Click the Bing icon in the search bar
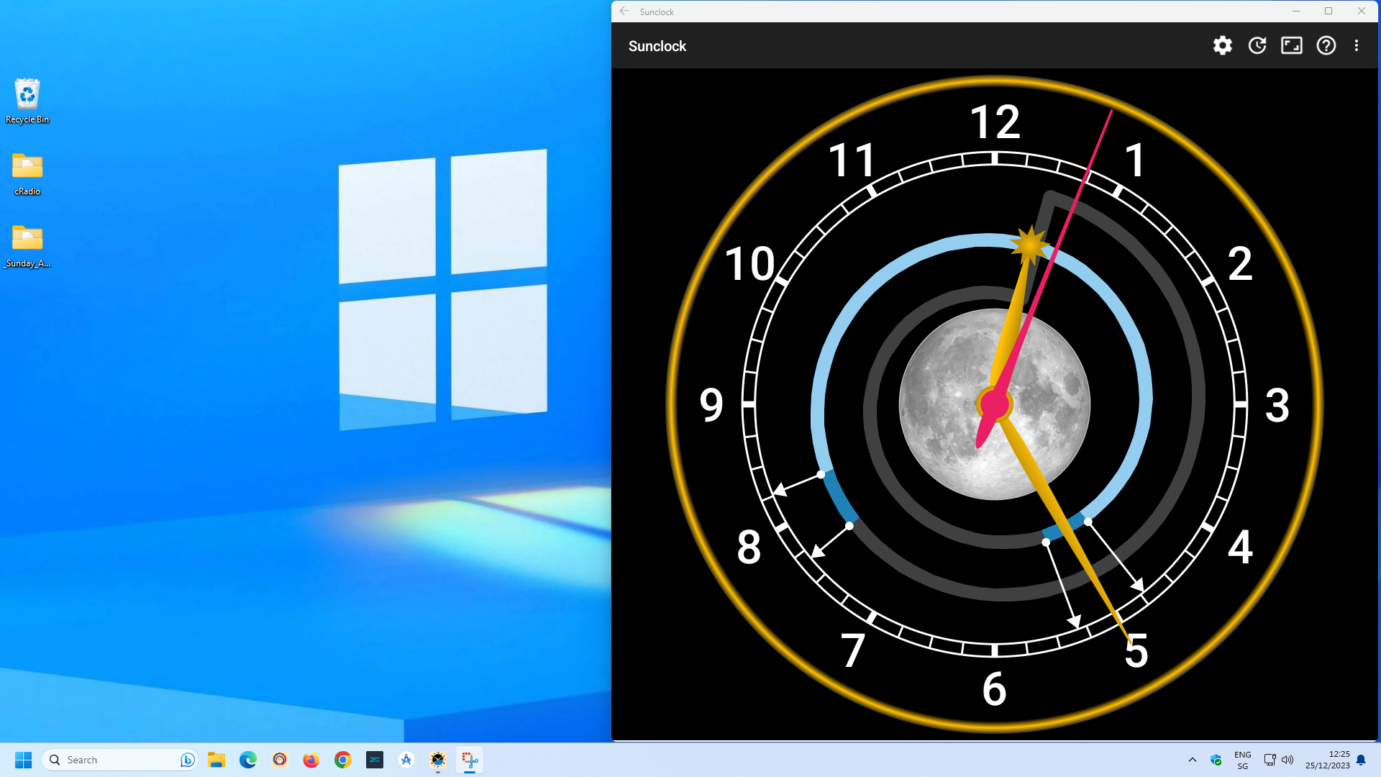 pos(186,759)
